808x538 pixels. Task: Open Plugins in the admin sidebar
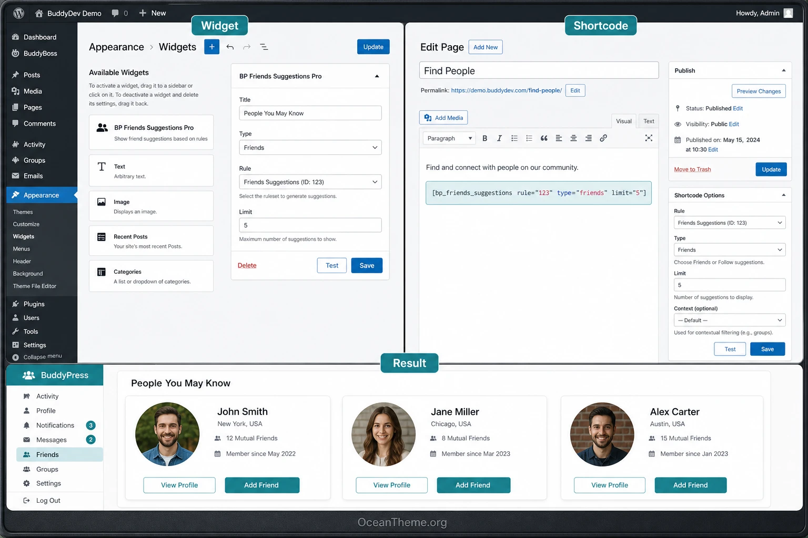34,304
